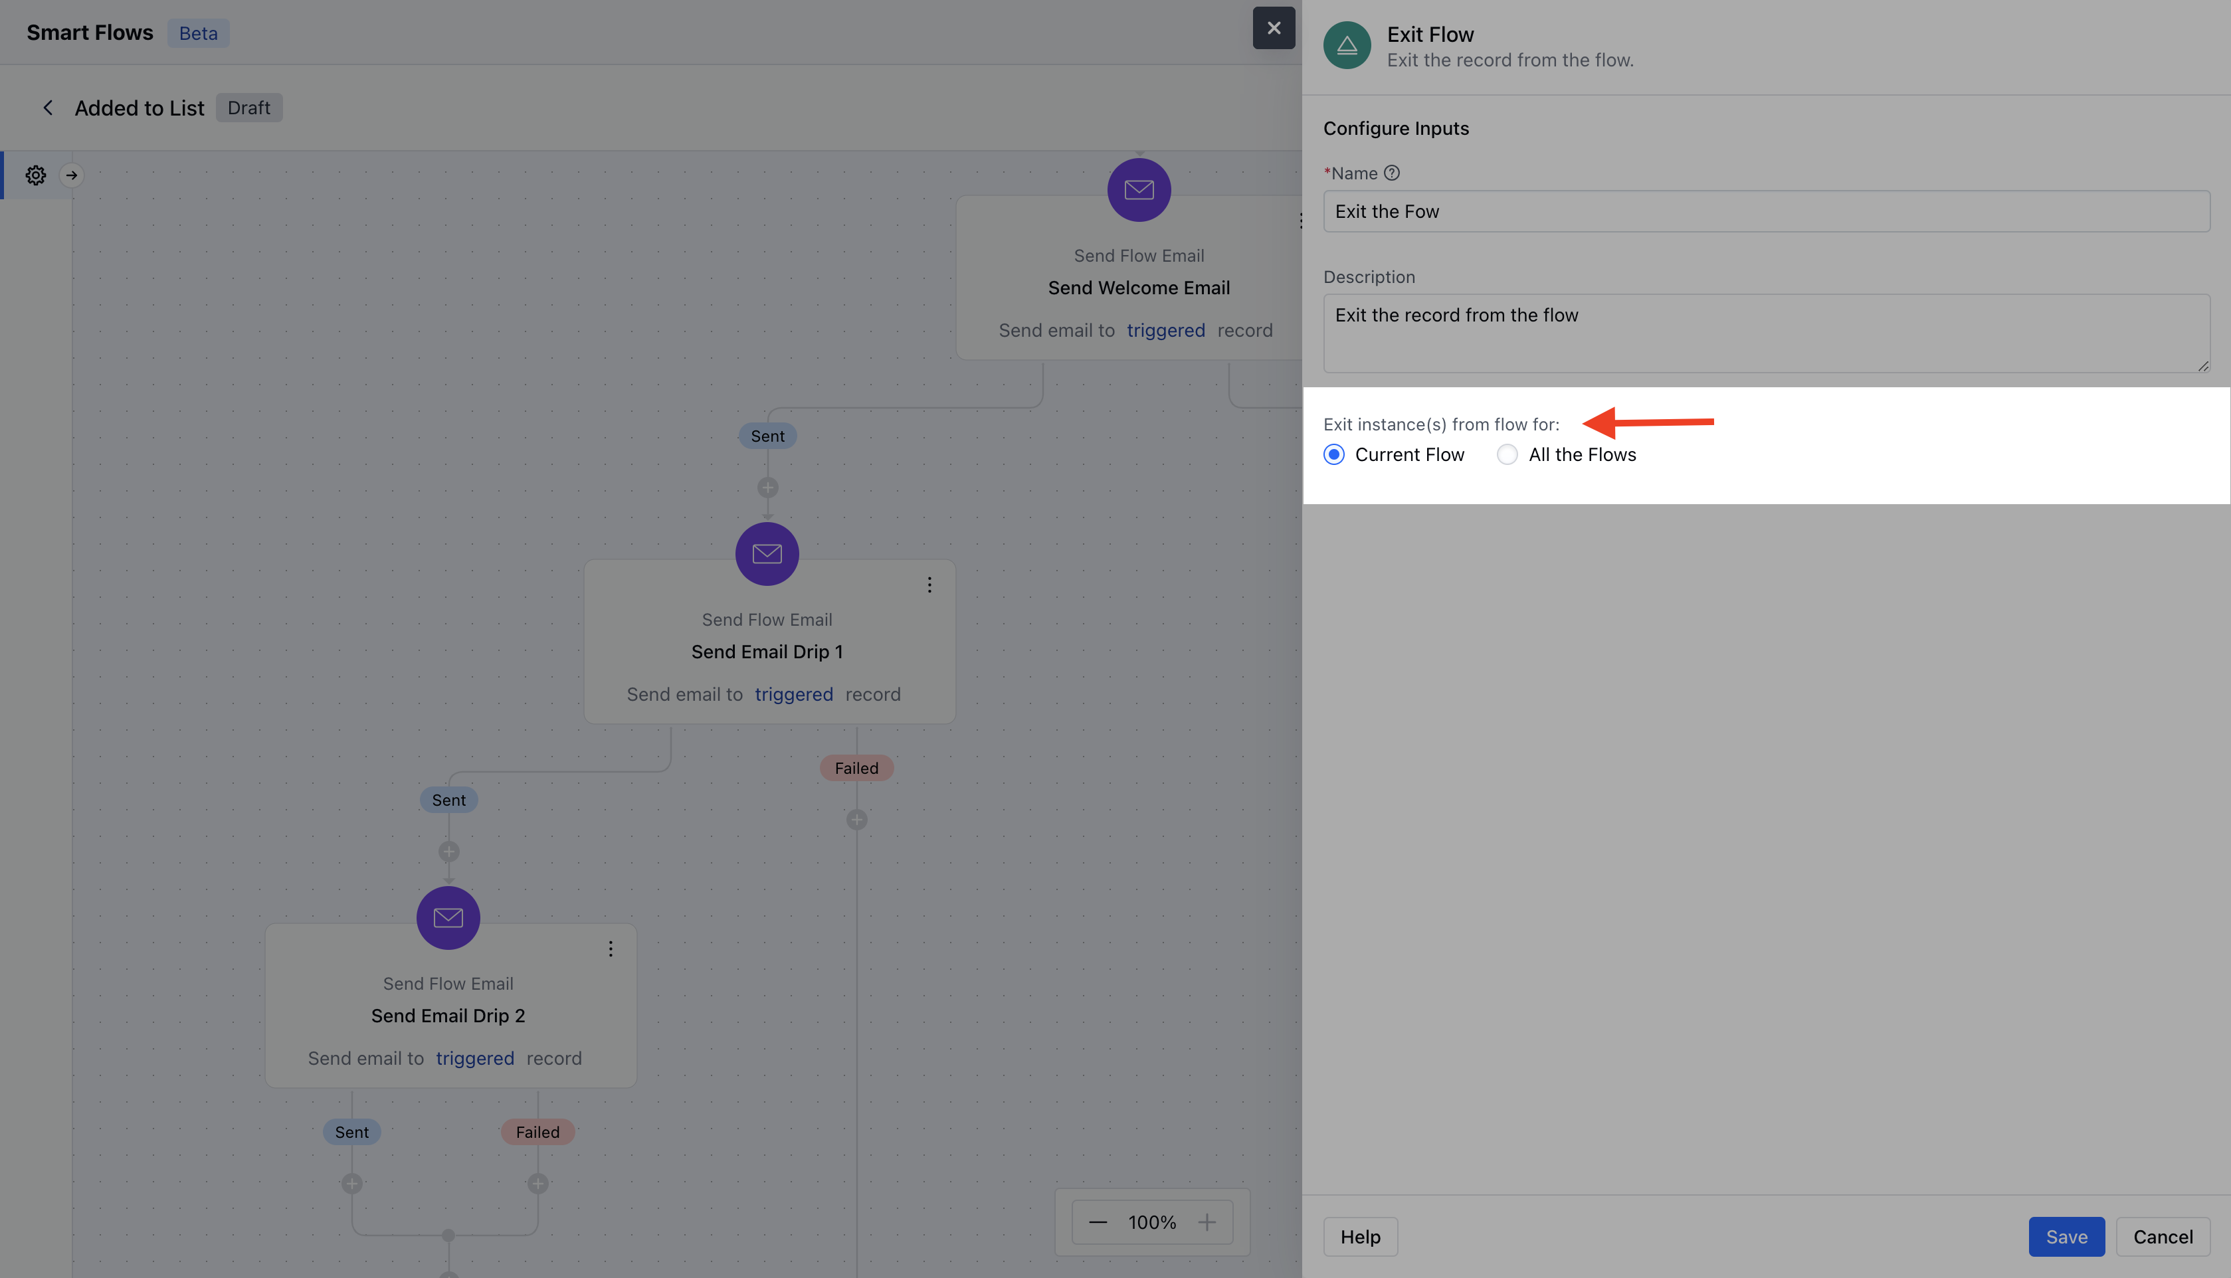Screen dimensions: 2231x1278
Task: Zoom out the canvas with minus control
Action: (x=1097, y=1223)
